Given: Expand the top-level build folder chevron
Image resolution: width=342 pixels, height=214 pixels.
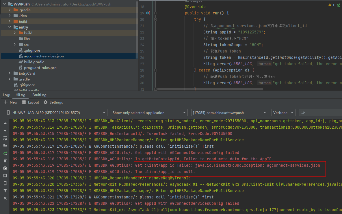Looking at the screenshot, I should [x=10, y=21].
